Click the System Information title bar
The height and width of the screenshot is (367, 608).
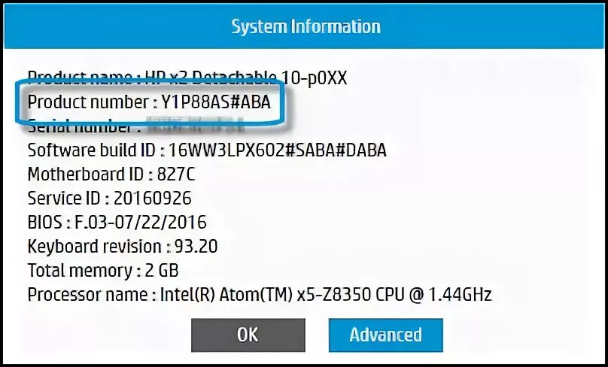click(x=306, y=27)
